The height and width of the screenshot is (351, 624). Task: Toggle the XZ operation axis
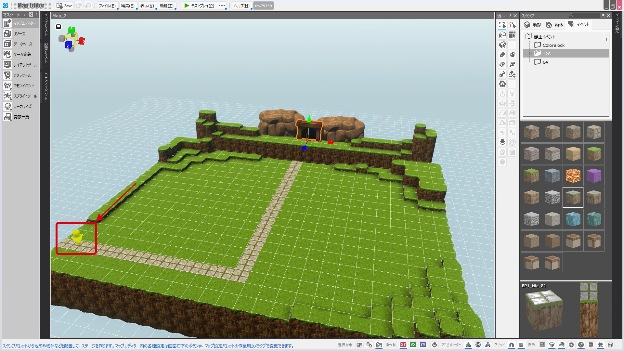(x=403, y=345)
